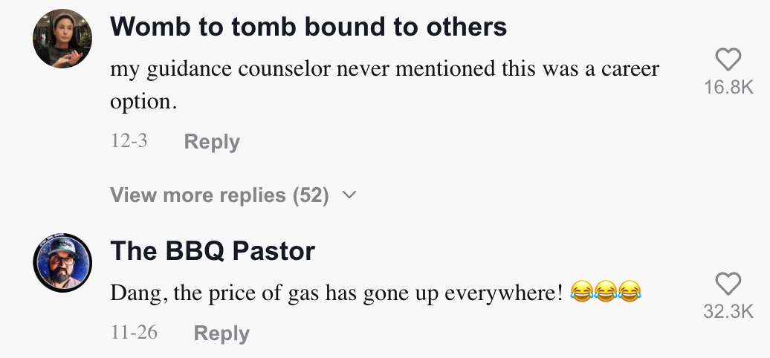Viewport: 770px width, 358px height.
Task: Click the last laughing-crying emoji
Action: tap(630, 292)
